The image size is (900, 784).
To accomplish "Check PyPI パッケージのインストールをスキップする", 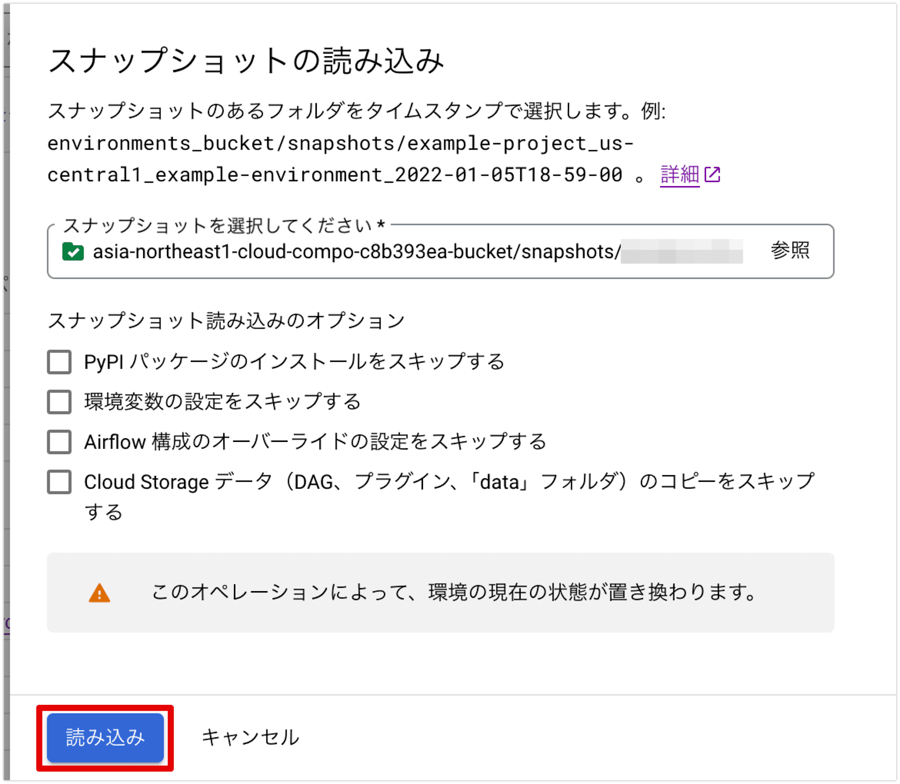I will tap(59, 362).
